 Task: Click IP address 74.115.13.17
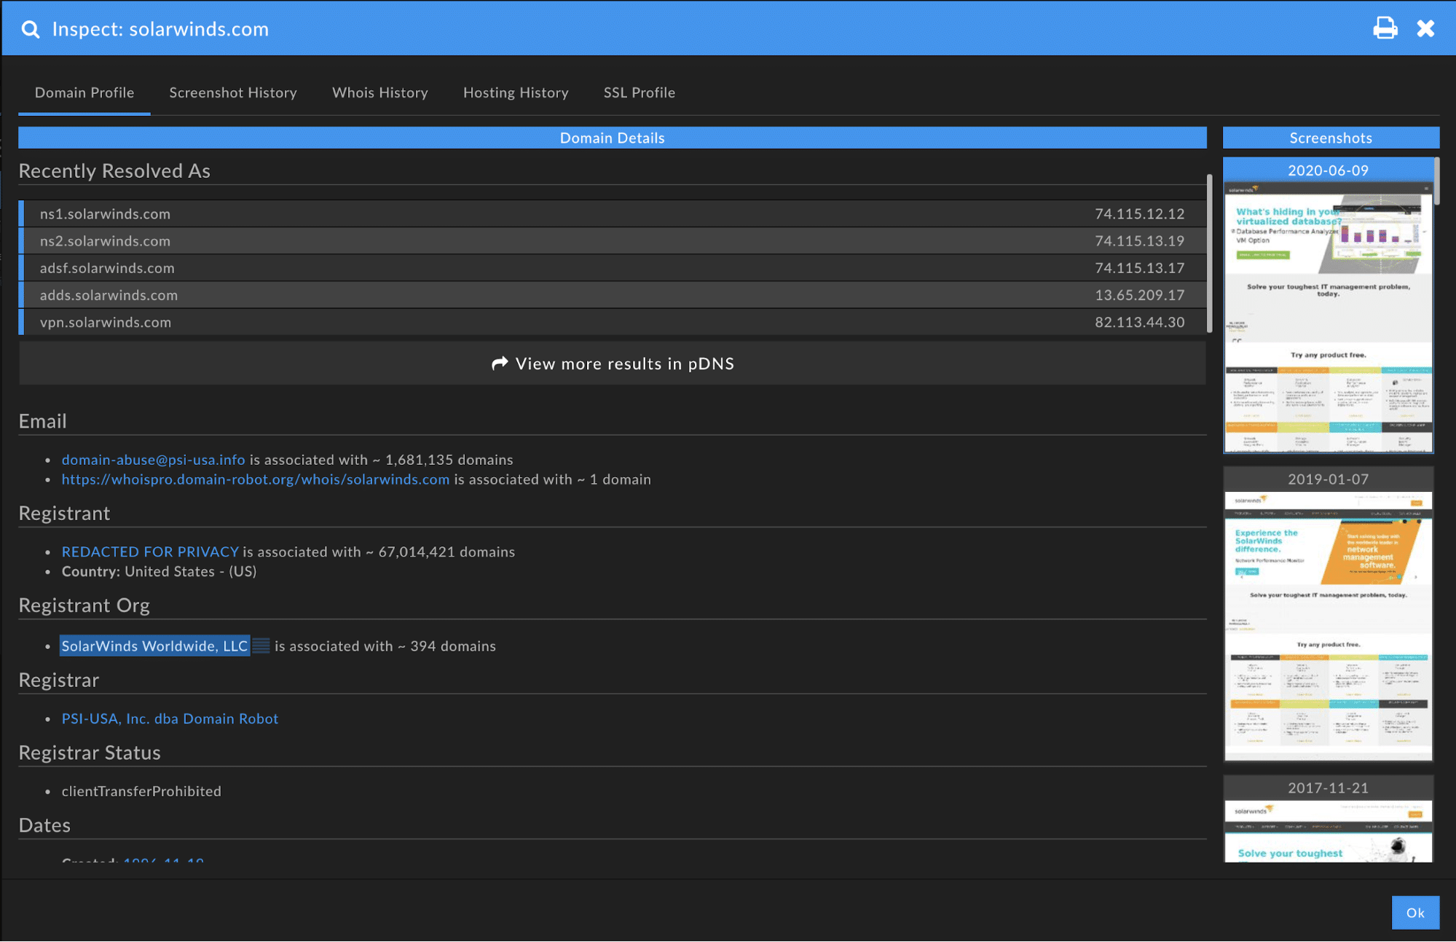pyautogui.click(x=1139, y=267)
